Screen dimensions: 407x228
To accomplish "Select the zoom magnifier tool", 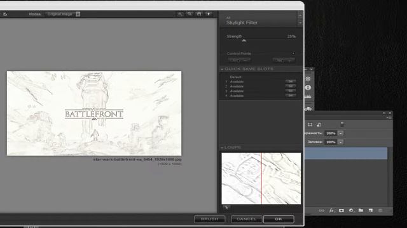I will (x=190, y=14).
